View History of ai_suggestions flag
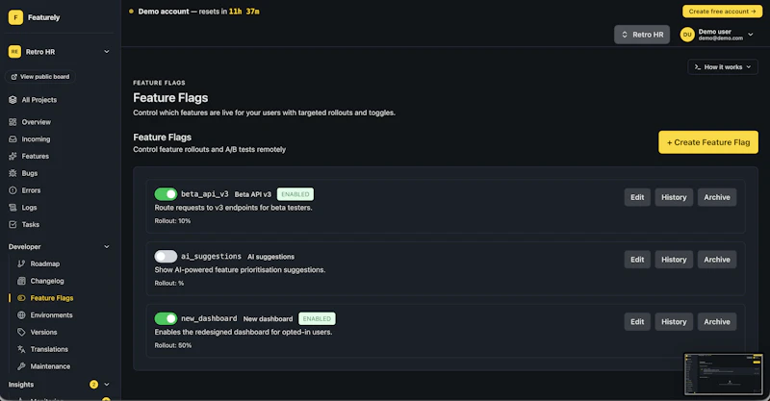This screenshot has height=401, width=770. 674,260
